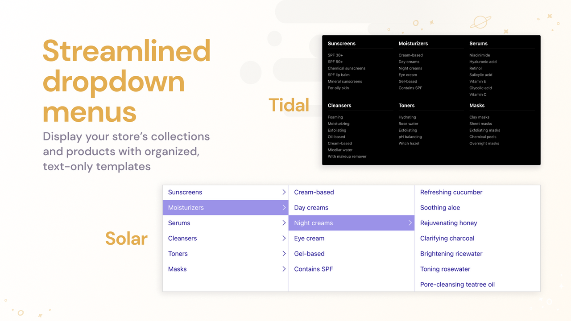Open Toning rosewater link
The image size is (571, 321).
coord(445,269)
